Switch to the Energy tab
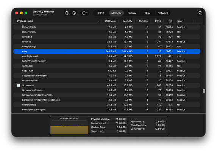 coord(132,13)
